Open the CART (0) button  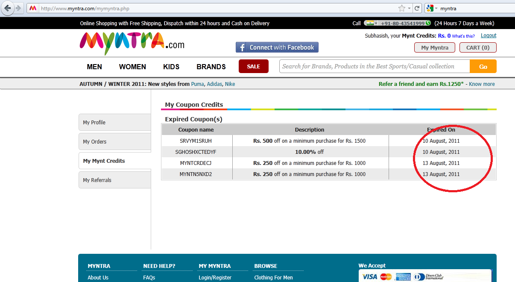(x=478, y=47)
